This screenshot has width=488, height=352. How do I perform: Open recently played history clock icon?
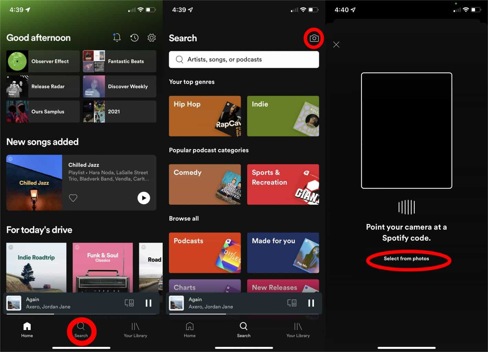coord(134,37)
